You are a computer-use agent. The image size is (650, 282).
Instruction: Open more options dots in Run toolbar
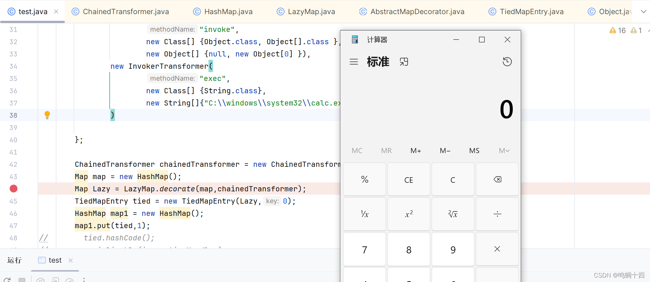coord(84,280)
